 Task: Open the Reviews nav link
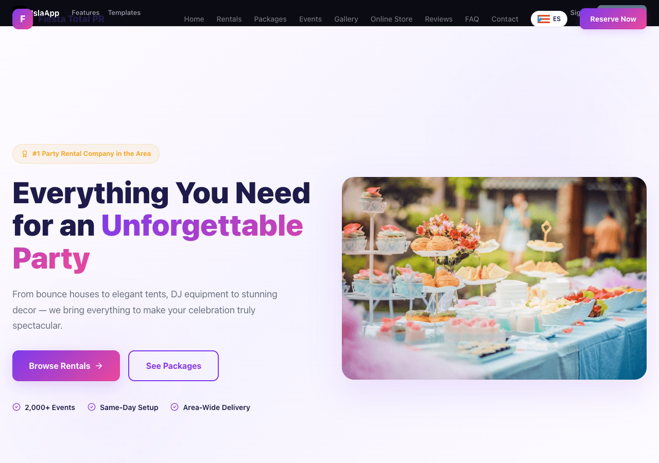tap(439, 19)
